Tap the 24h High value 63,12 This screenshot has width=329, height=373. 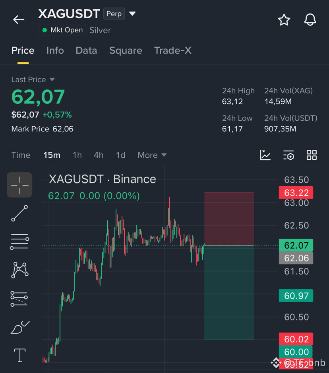[x=232, y=102]
